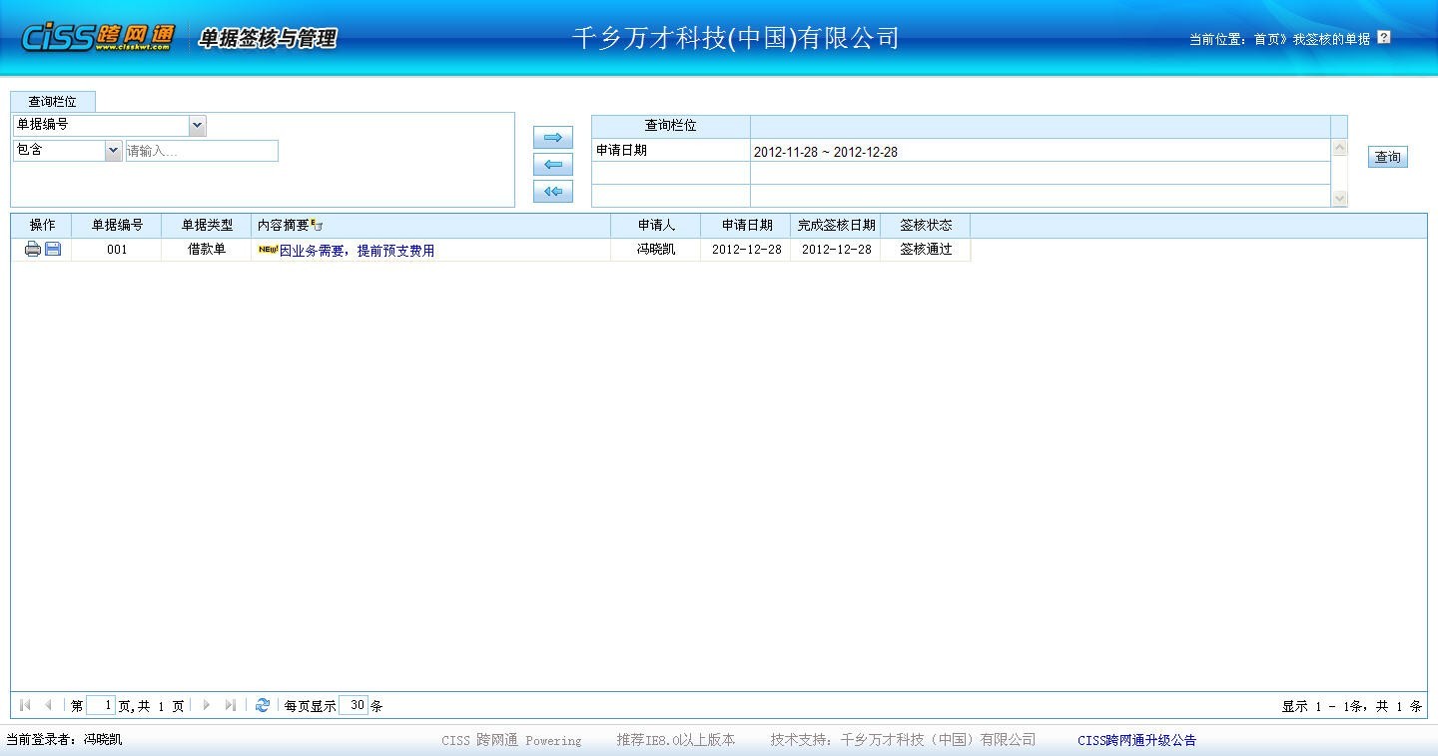
Task: Click the left arrow to remove query field
Action: tap(552, 165)
